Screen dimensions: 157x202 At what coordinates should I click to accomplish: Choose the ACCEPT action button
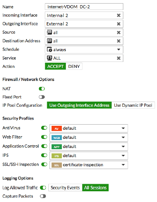(x=56, y=66)
